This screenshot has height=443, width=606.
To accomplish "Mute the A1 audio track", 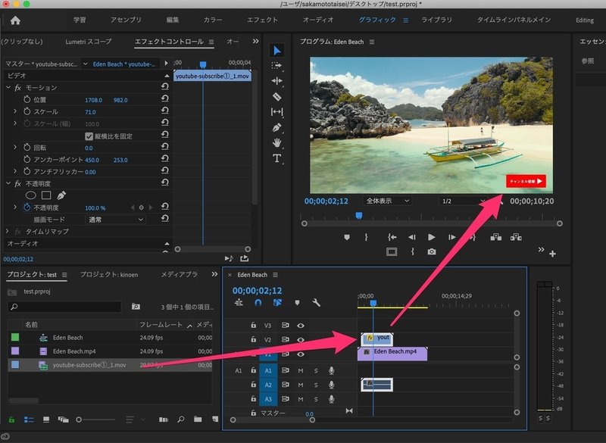I will tap(301, 370).
